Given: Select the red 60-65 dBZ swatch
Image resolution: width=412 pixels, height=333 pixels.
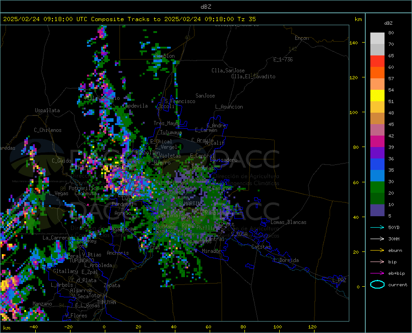Looking at the screenshot, I should click(377, 61).
